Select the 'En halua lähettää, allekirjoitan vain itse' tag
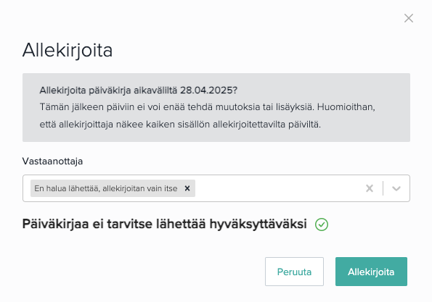Screen dimensions: 432x302 [106, 188]
